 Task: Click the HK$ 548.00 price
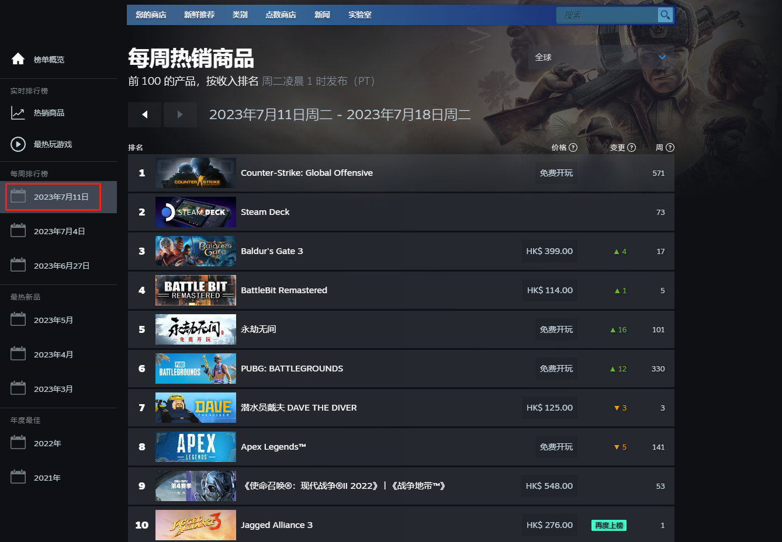pyautogui.click(x=549, y=486)
